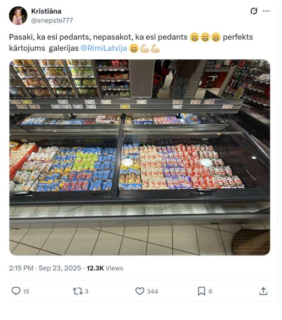The width and height of the screenshot is (282, 320).
Task: Open the @snepste777 handle
Action: [x=52, y=20]
